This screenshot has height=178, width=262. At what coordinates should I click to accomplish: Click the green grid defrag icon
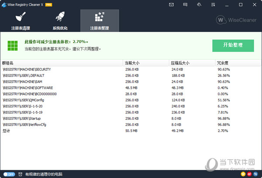(12, 45)
